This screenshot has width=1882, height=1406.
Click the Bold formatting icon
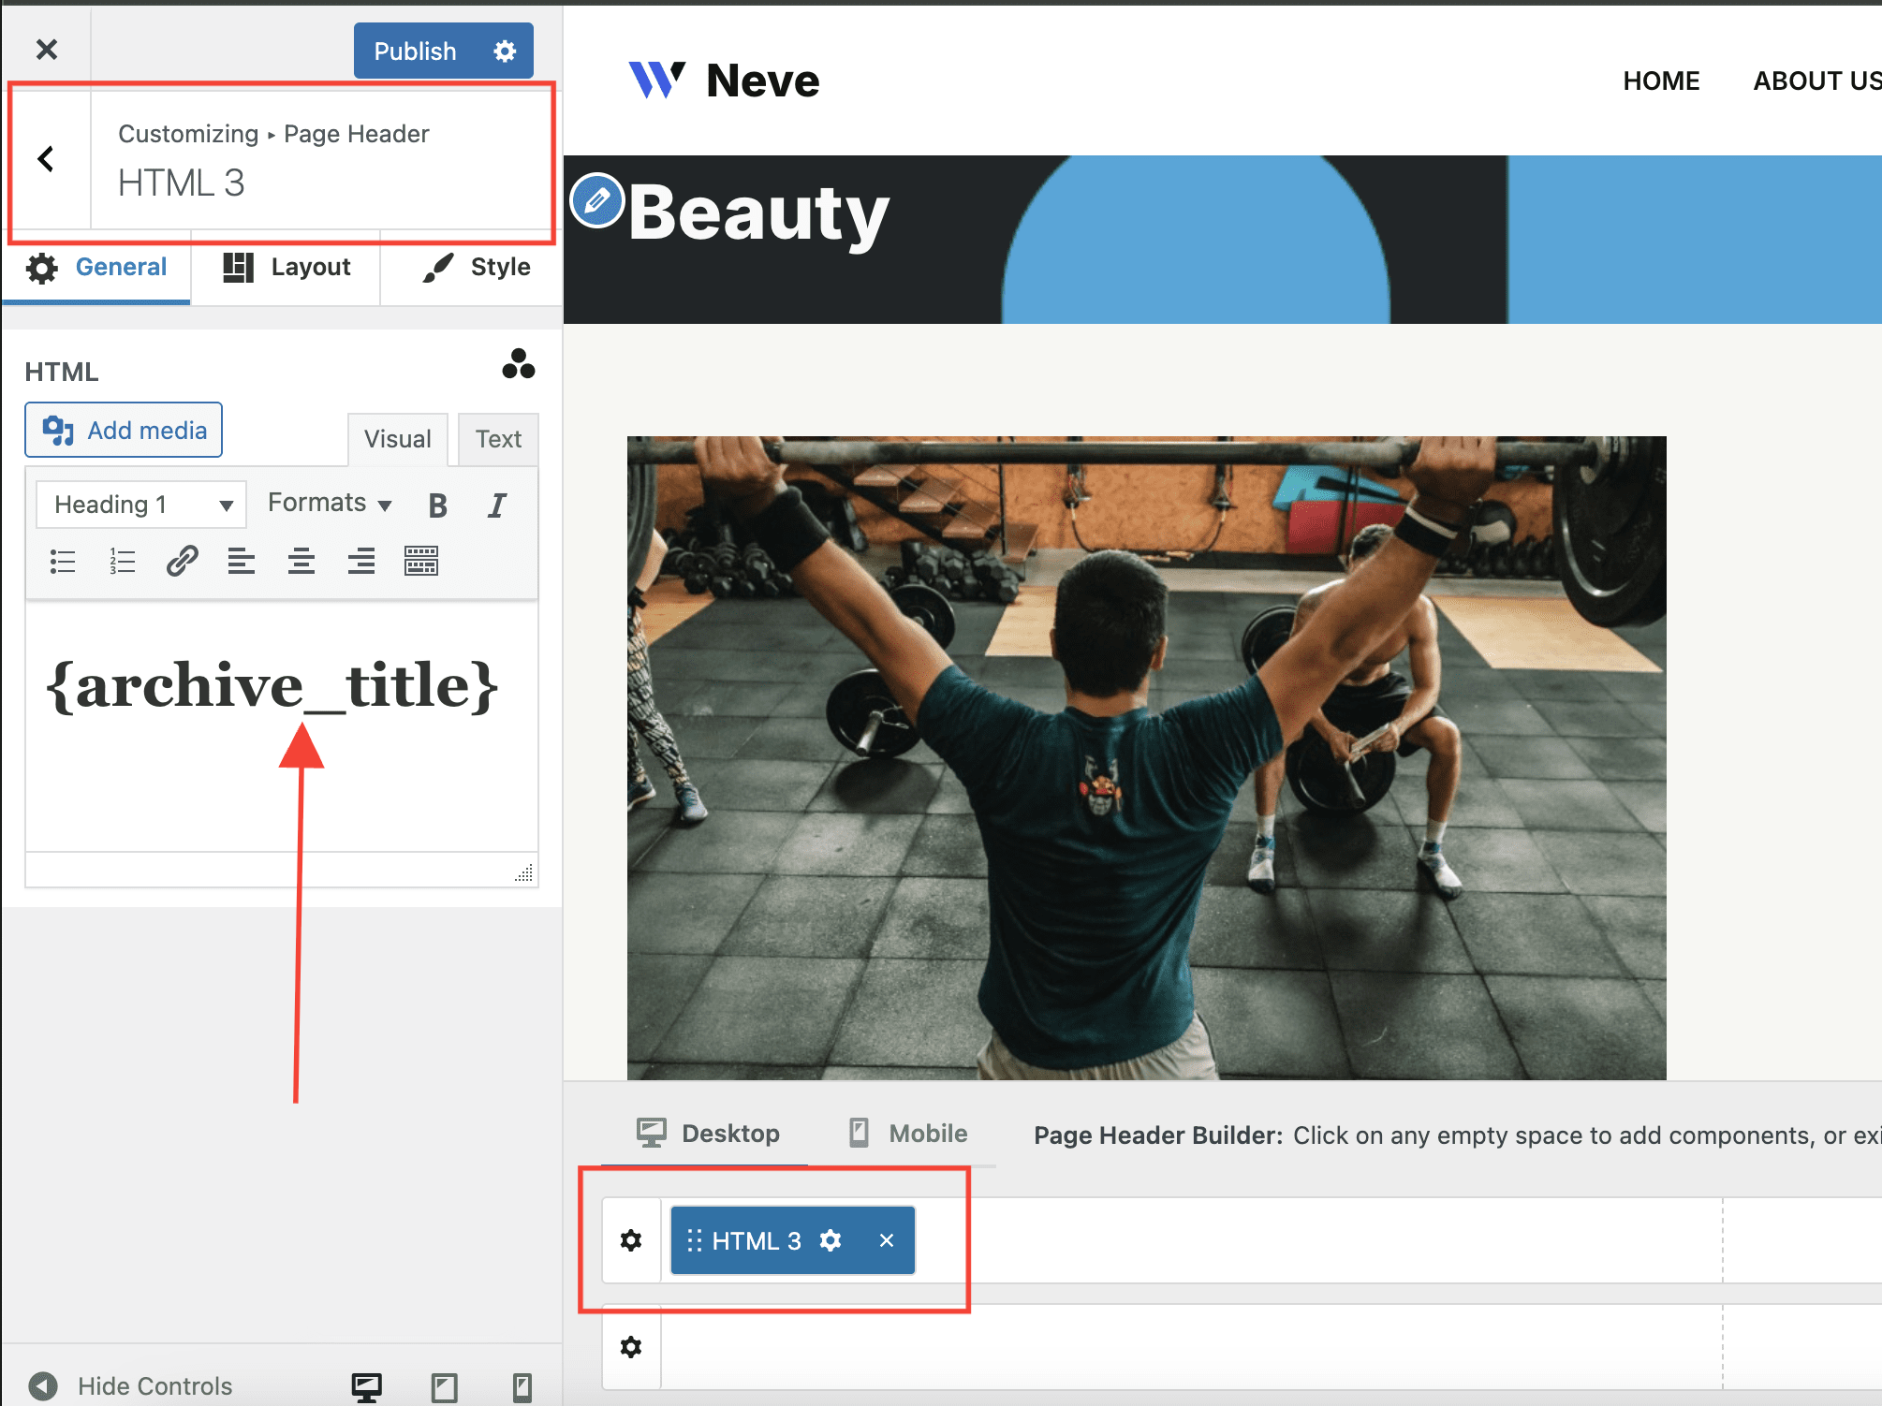pos(437,505)
